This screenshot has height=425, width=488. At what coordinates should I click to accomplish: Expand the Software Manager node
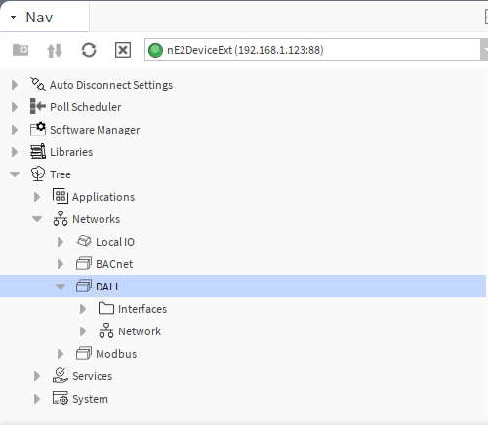coord(15,130)
